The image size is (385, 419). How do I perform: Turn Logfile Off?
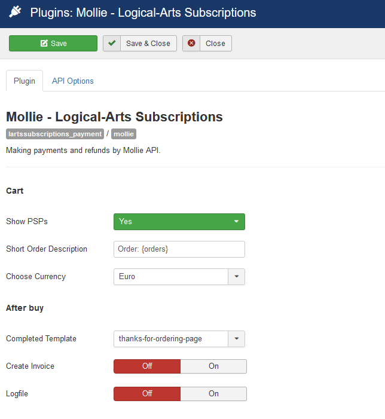(x=147, y=394)
